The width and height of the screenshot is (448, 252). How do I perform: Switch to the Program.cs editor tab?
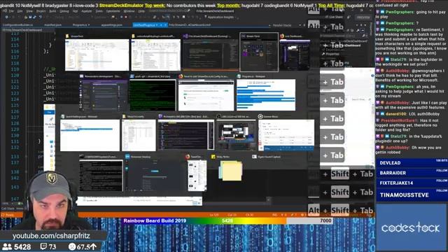[80, 25]
